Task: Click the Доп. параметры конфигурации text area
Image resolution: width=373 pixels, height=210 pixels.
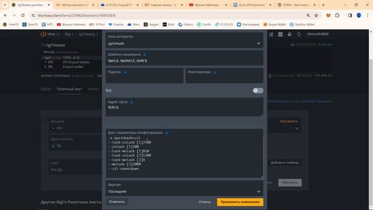Action: pos(184,153)
